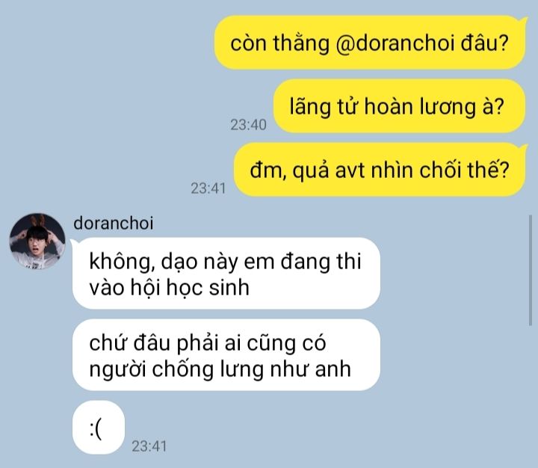Click the tail of the first yellow bubble

523,21
